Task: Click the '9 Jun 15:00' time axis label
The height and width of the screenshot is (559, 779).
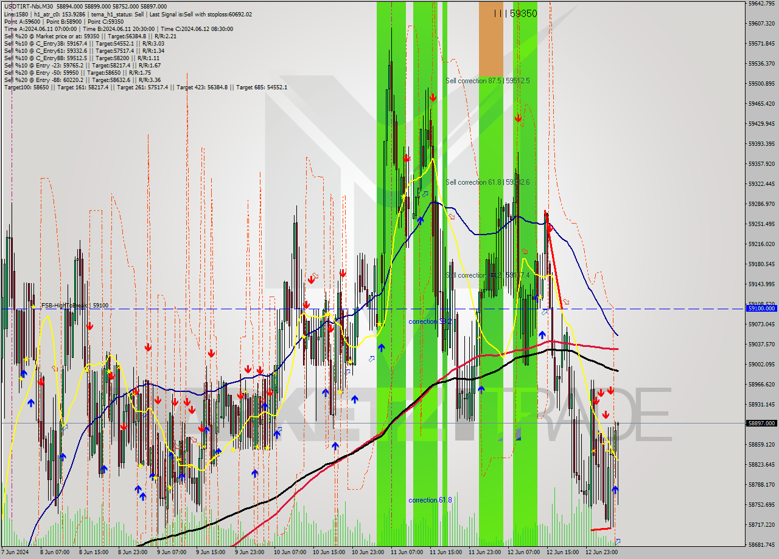Action: pos(211,552)
